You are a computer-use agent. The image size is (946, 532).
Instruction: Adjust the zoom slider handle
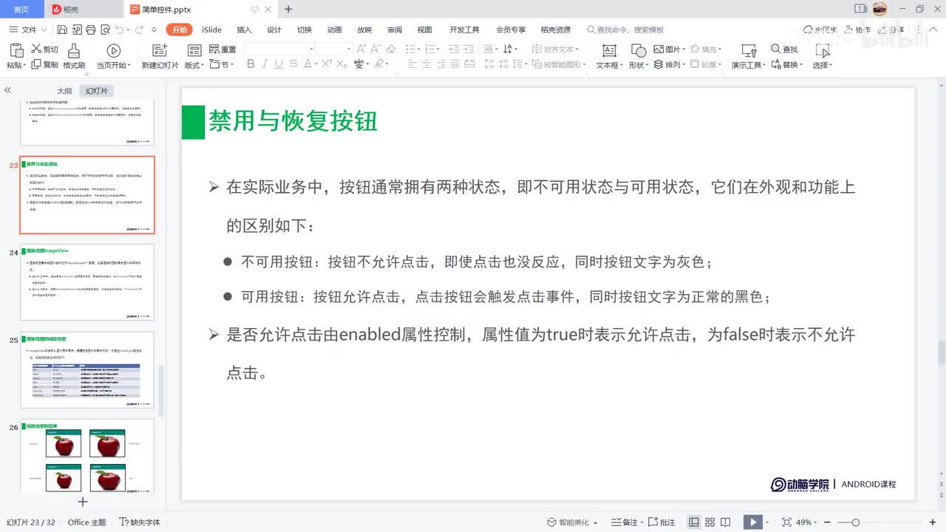[855, 522]
